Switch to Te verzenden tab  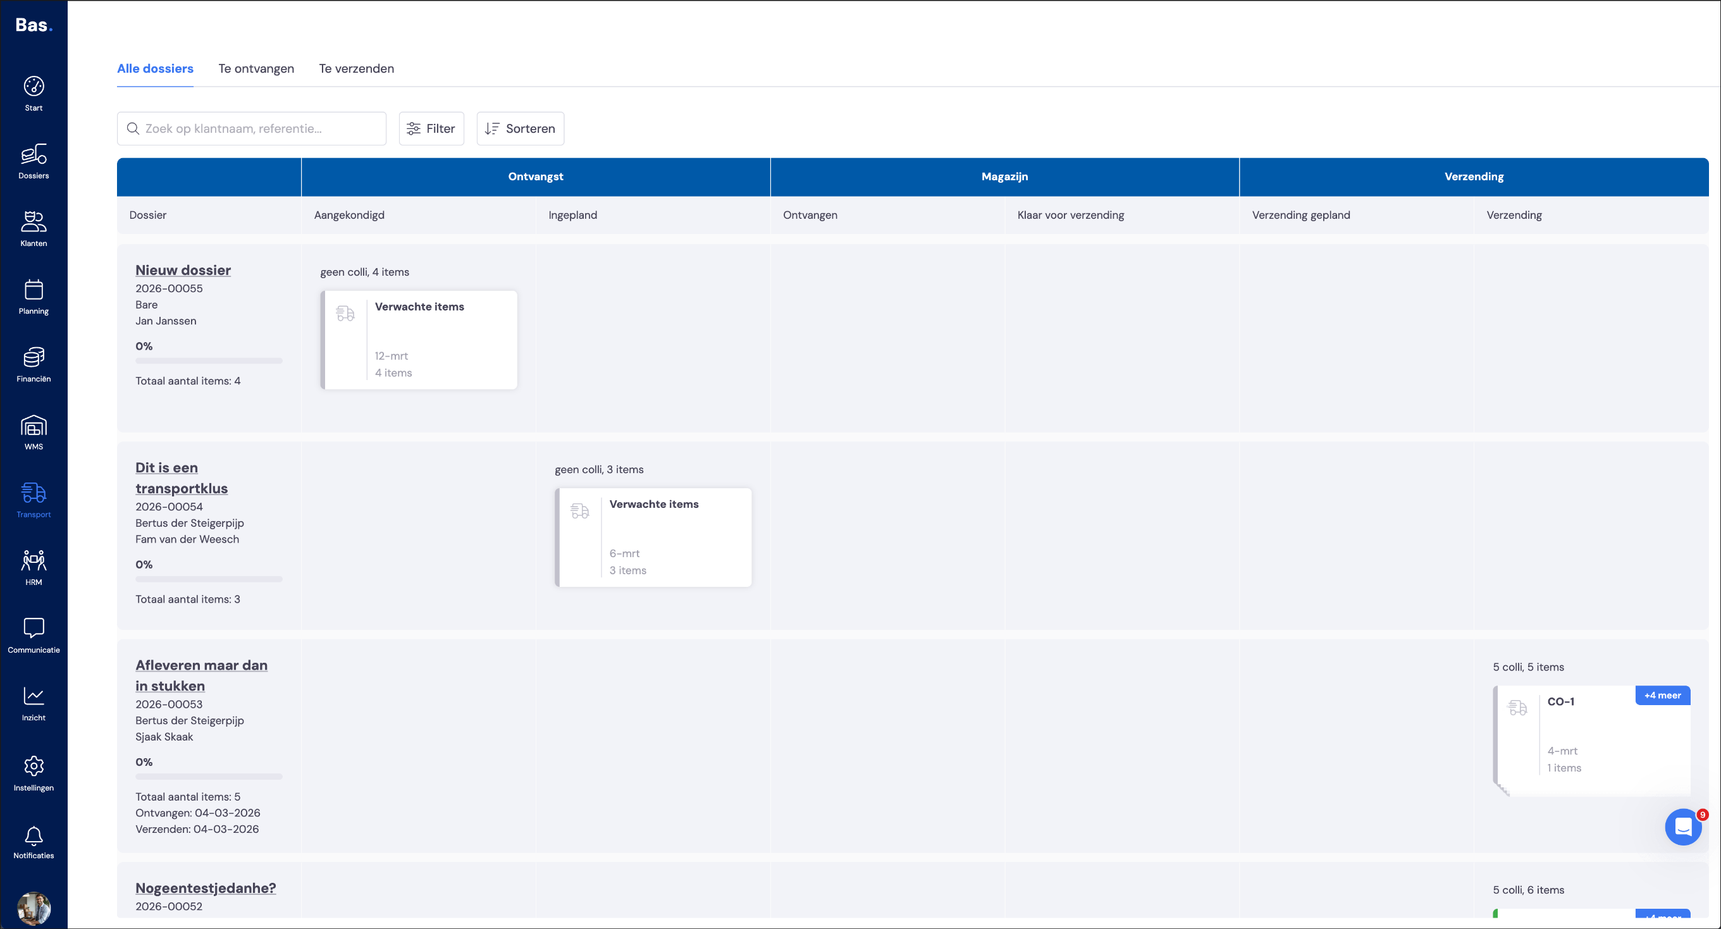356,68
